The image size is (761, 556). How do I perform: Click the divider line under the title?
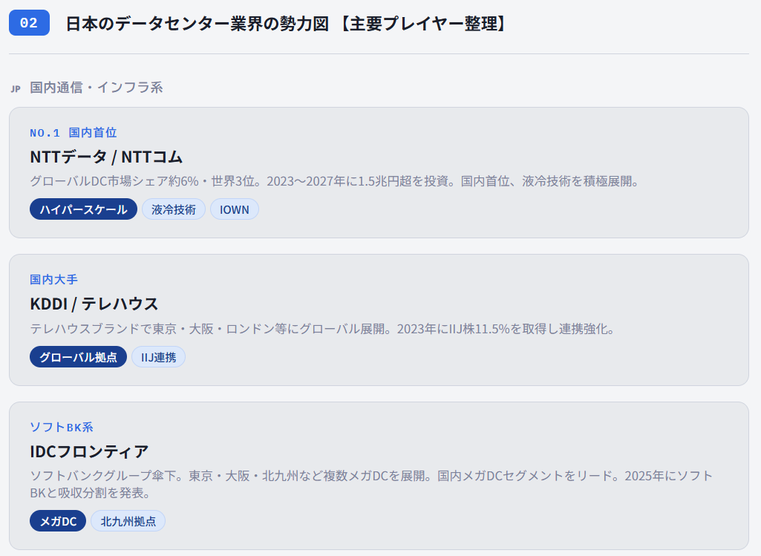(380, 52)
